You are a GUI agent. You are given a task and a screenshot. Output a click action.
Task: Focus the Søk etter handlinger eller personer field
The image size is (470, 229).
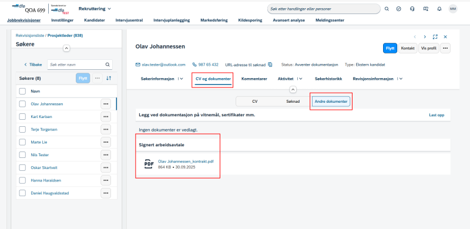coord(324,9)
